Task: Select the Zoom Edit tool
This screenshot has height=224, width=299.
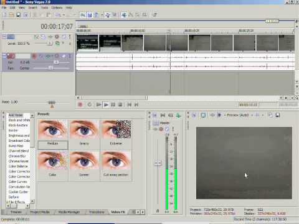Action: 145,15
